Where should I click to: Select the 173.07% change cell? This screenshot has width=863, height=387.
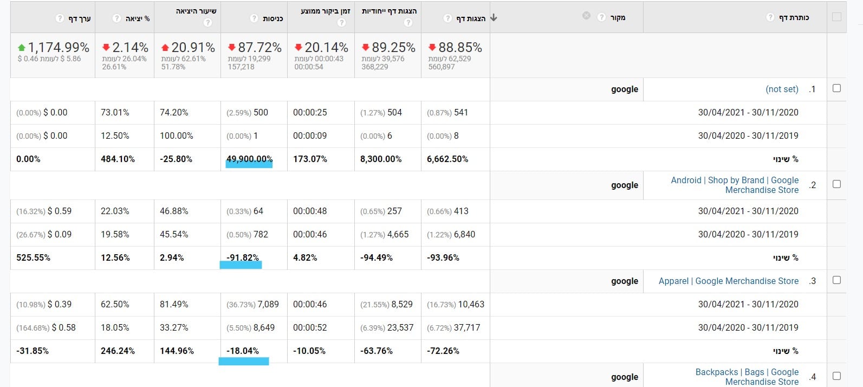(309, 159)
